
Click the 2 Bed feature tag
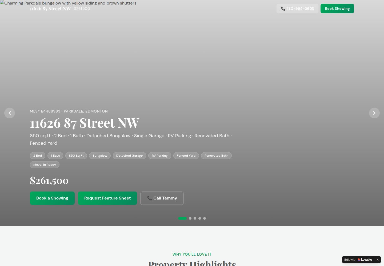[38, 156]
